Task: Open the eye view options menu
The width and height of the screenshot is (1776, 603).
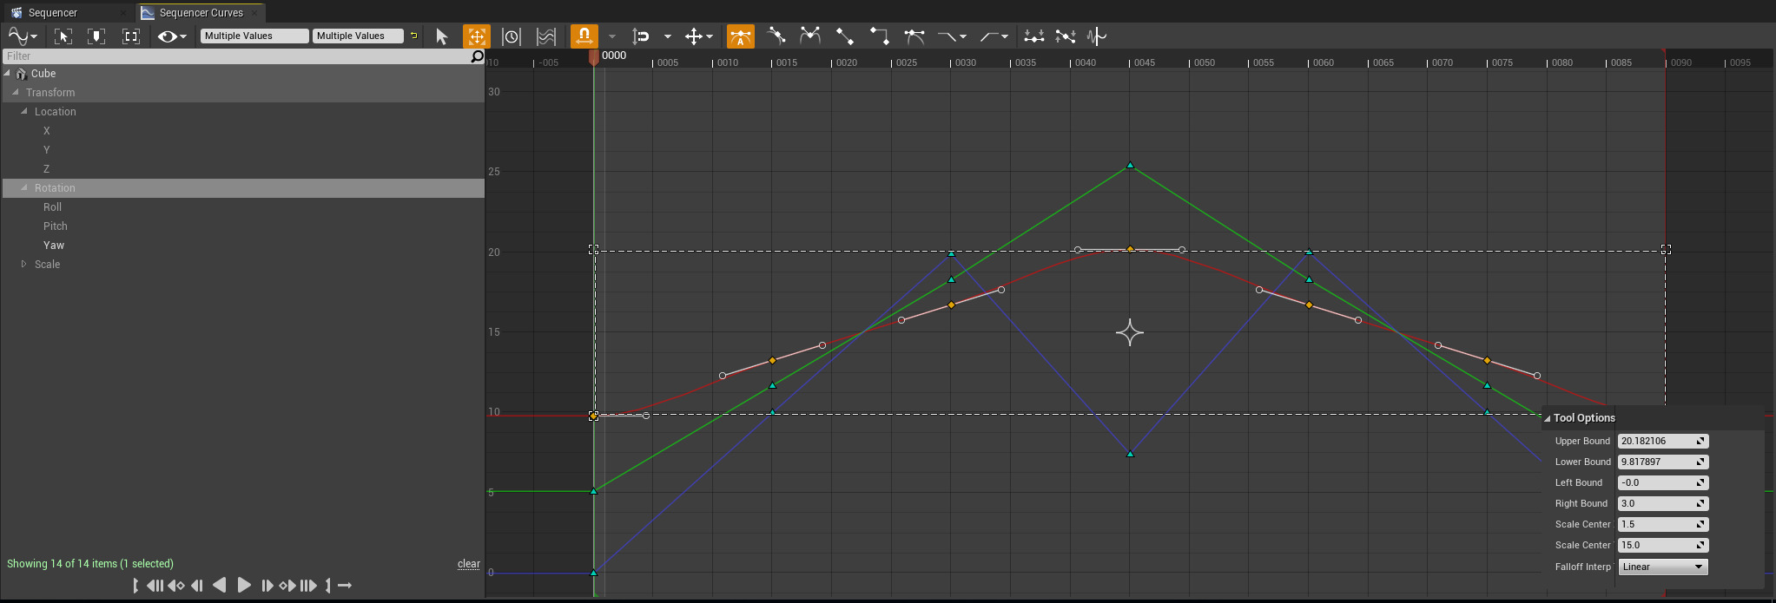Action: click(172, 36)
